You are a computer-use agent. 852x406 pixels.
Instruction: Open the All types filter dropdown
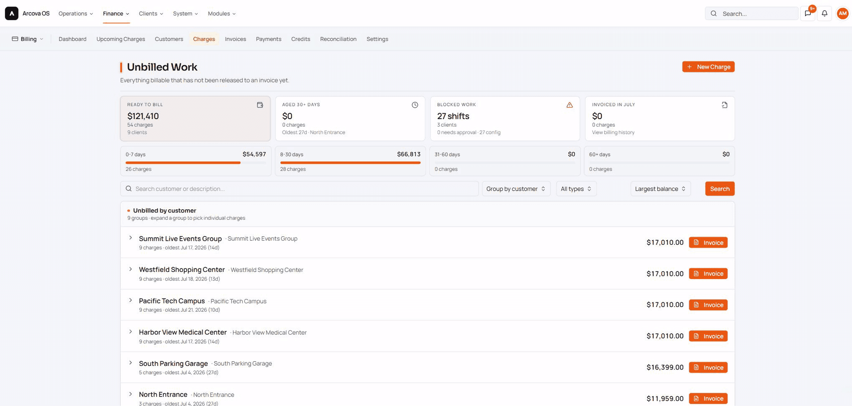576,189
